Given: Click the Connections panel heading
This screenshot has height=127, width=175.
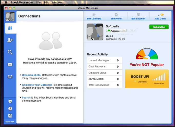Looking at the screenshot, I should click(29, 16).
